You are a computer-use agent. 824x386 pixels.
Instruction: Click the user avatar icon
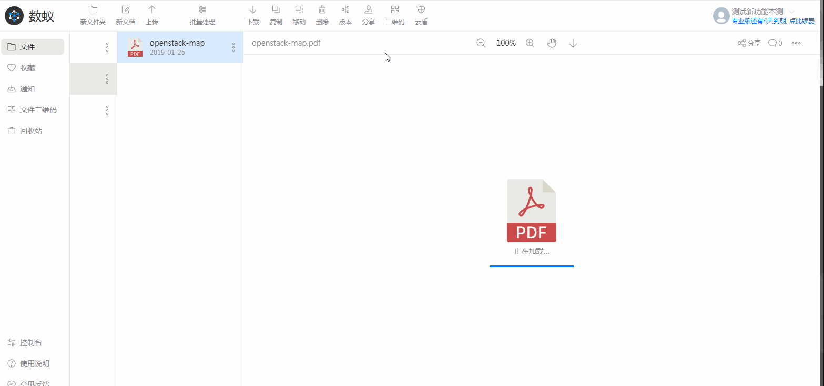(x=721, y=16)
